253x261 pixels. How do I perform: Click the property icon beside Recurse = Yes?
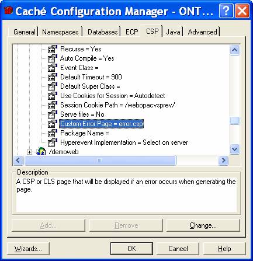tap(53, 49)
